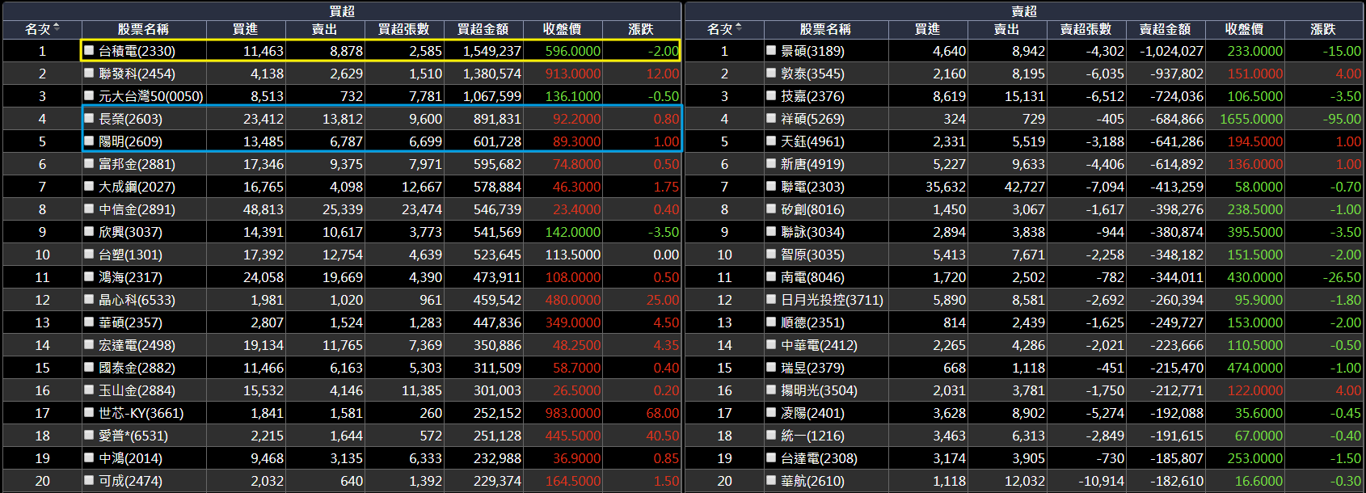Open stock 南電(8046)
The width and height of the screenshot is (1366, 493).
point(812,277)
